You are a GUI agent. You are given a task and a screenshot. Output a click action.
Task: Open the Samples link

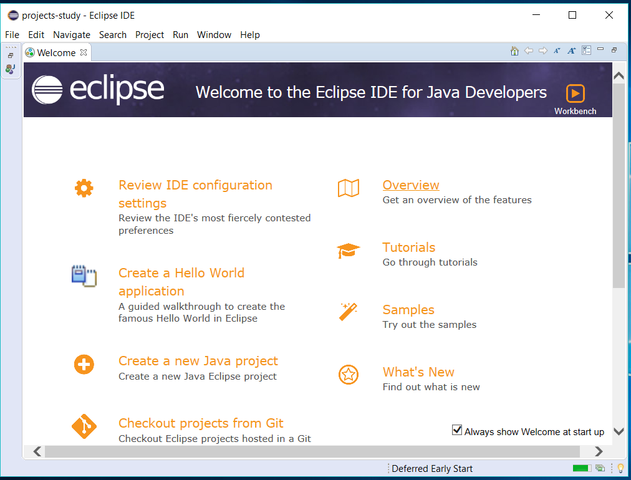point(408,310)
